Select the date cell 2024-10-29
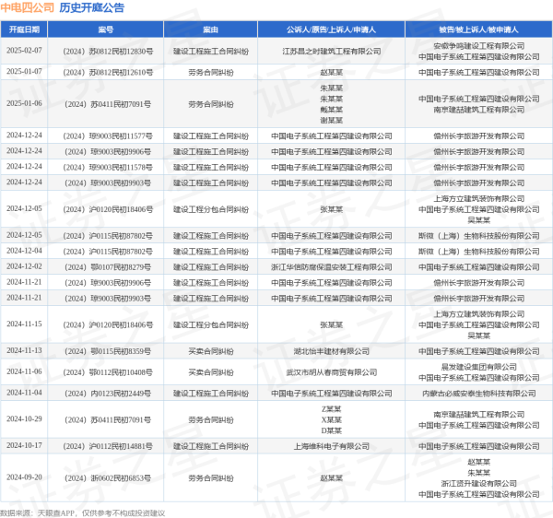 pos(24,419)
